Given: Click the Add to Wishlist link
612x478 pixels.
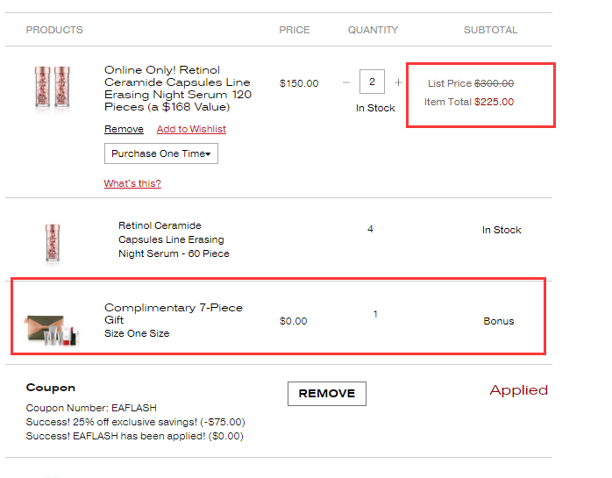Looking at the screenshot, I should tap(191, 129).
